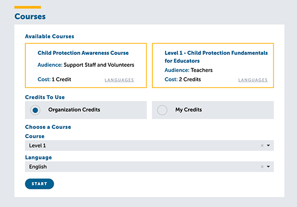Open the Course combo box showing Level 1
This screenshot has height=207, width=297.
click(x=149, y=145)
